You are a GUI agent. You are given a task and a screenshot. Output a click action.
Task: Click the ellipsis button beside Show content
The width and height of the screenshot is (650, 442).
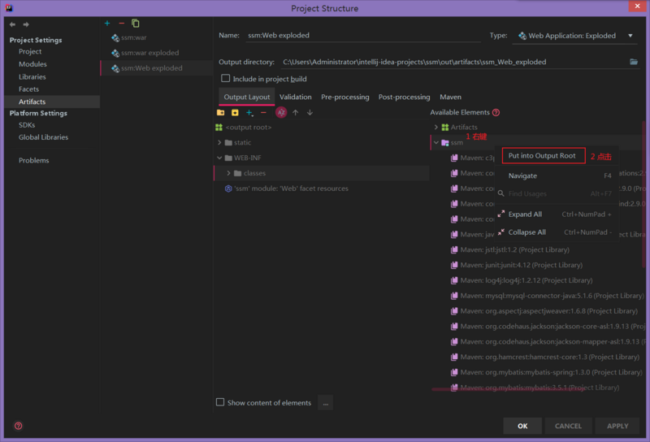point(326,403)
